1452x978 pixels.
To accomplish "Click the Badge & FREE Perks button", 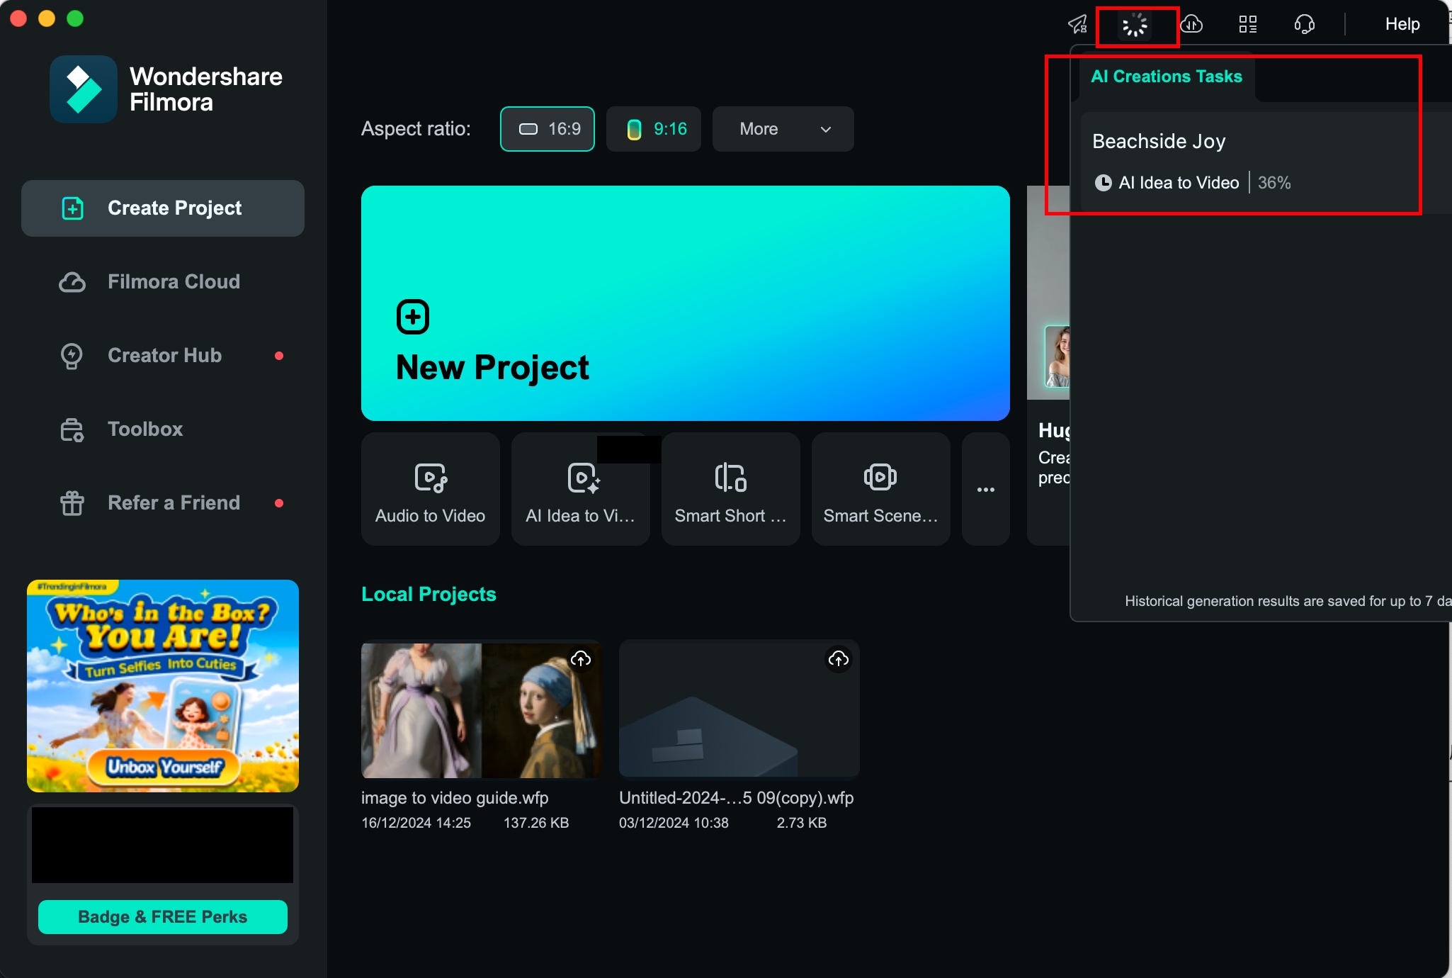I will [x=163, y=917].
